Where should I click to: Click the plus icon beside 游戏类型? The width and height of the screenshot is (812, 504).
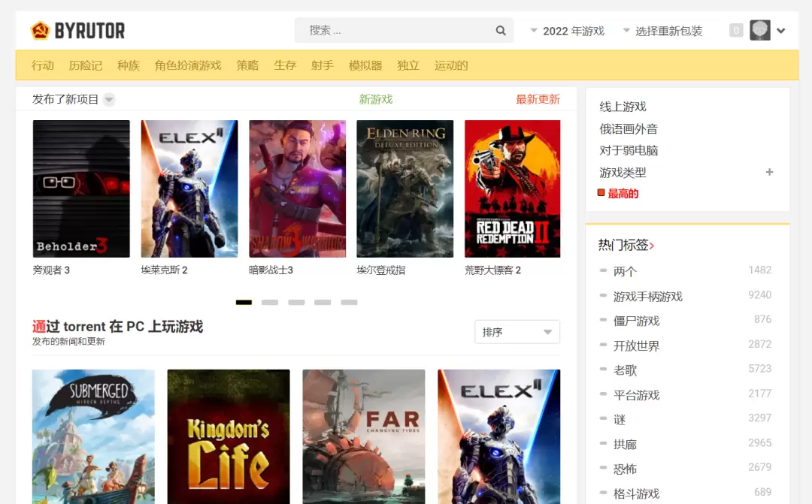[770, 172]
